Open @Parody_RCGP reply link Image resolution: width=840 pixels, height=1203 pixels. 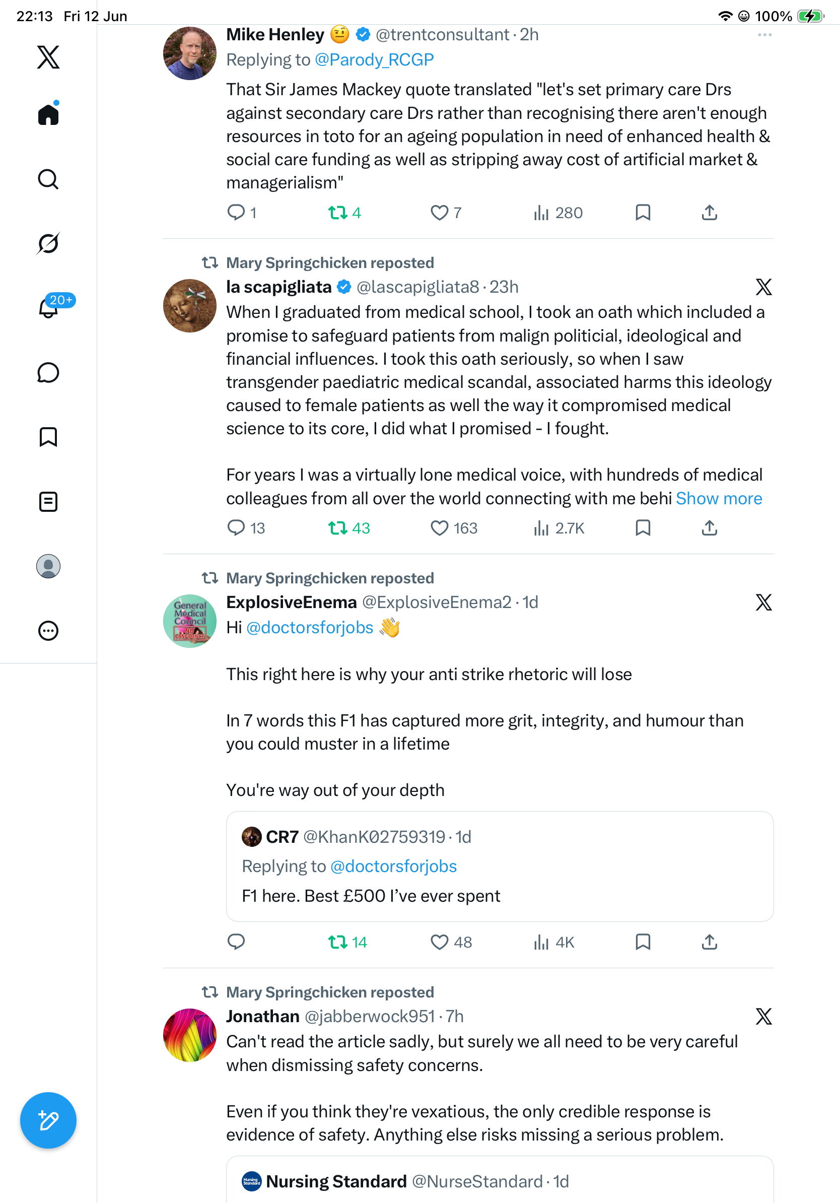[374, 60]
